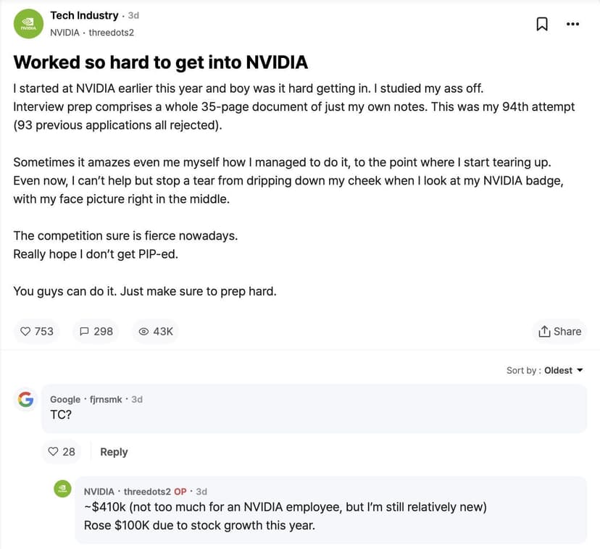Share this post
Viewport: 600px width, 549px height.
point(559,331)
